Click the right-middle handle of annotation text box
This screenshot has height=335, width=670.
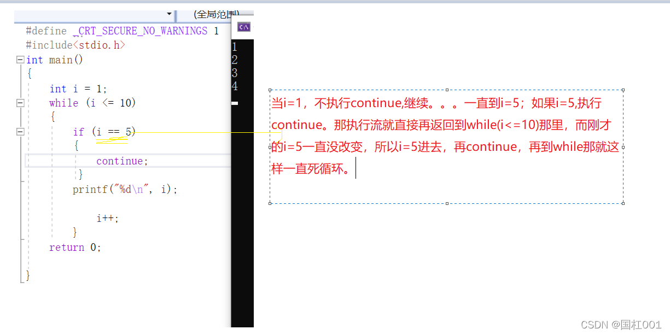tap(624, 146)
